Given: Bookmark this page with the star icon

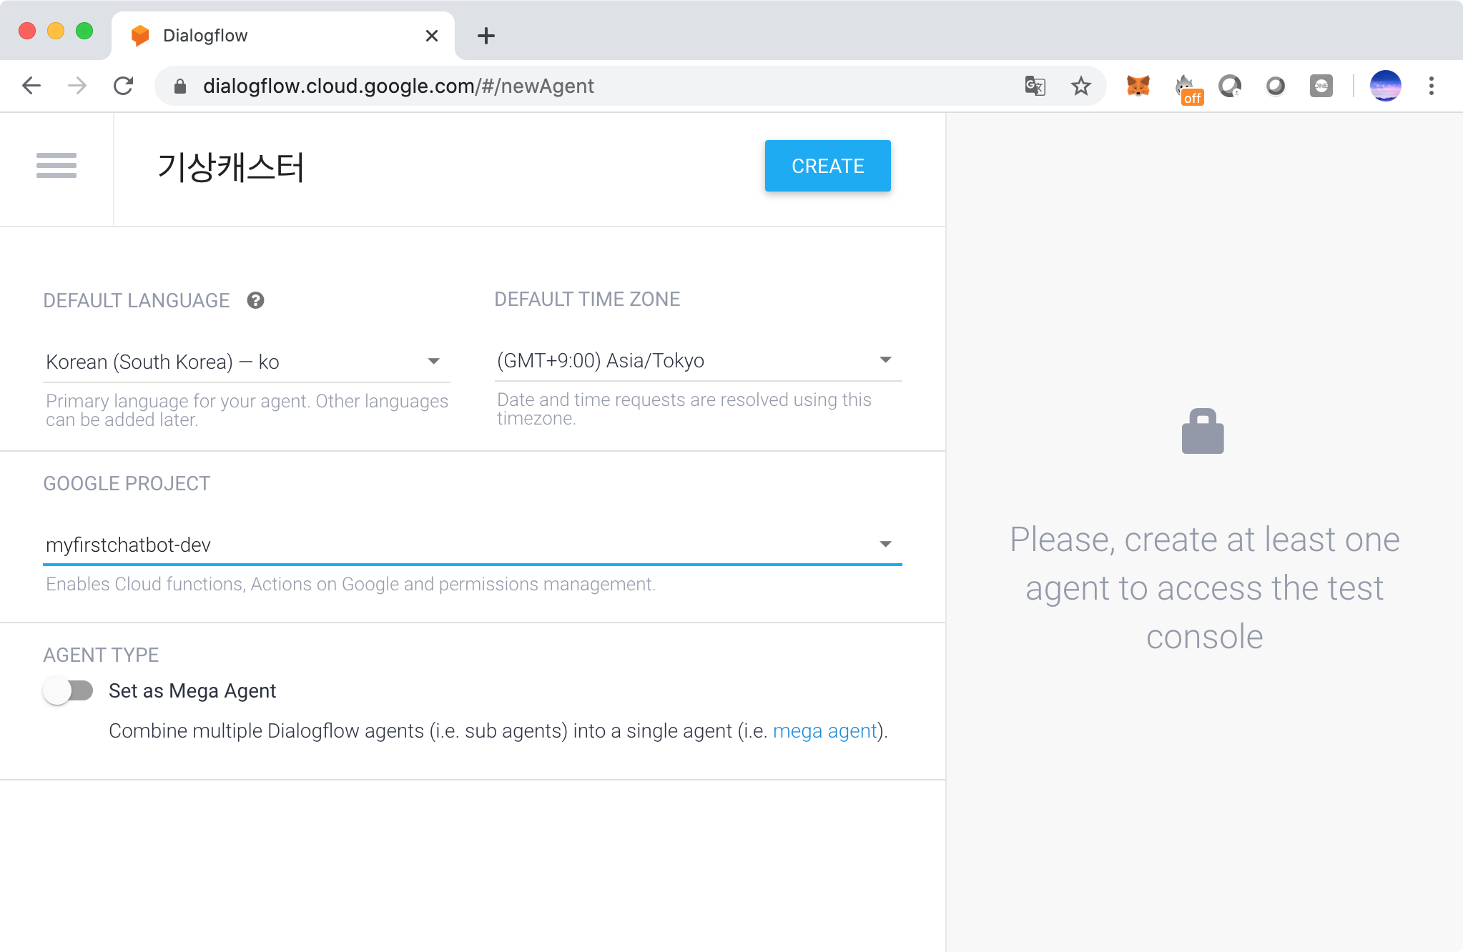Looking at the screenshot, I should click(x=1080, y=86).
